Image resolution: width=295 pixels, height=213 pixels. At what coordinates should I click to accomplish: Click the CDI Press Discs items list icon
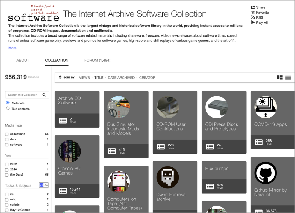[210, 147]
